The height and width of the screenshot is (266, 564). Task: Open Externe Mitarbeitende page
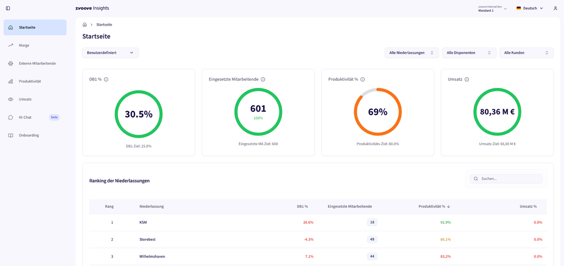pos(37,63)
